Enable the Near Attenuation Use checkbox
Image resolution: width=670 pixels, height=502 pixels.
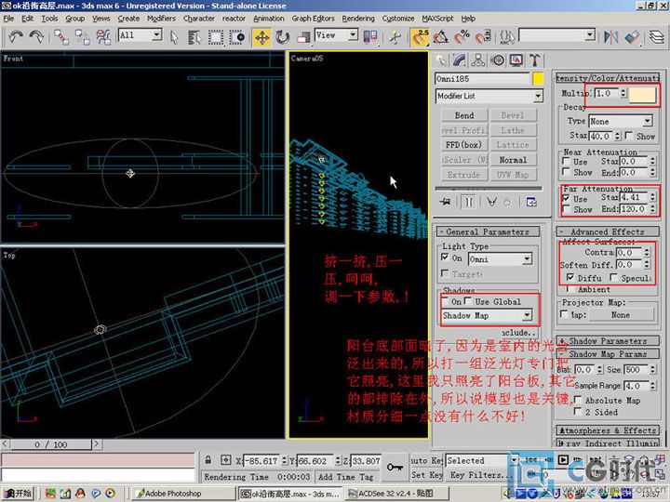(x=566, y=162)
